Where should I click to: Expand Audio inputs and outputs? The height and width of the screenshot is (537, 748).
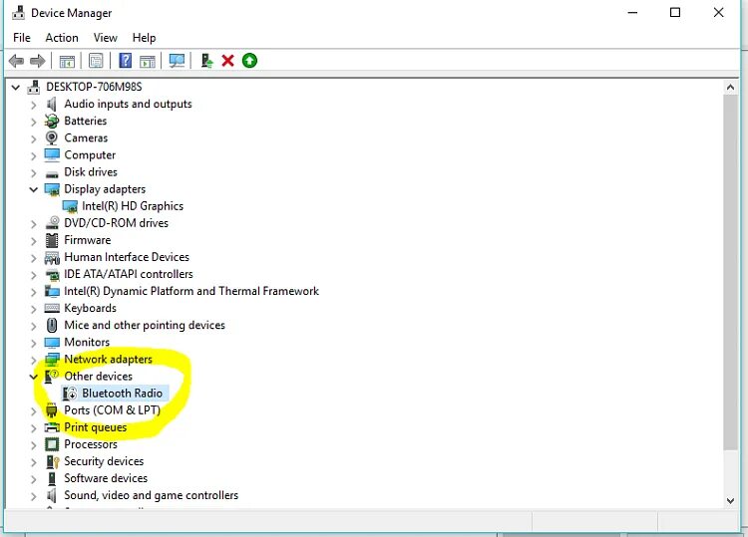[33, 105]
